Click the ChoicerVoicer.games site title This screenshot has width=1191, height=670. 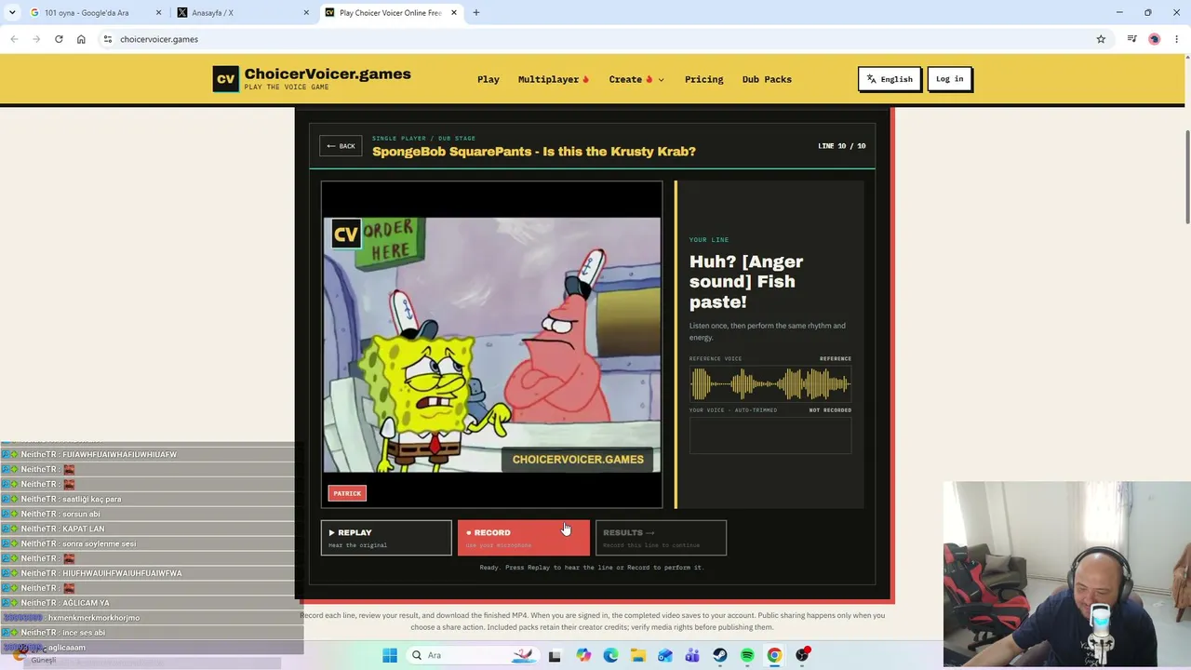pyautogui.click(x=328, y=74)
